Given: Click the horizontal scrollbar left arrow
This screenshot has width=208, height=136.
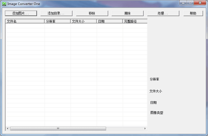Looking at the screenshot, I should [x=8, y=128].
